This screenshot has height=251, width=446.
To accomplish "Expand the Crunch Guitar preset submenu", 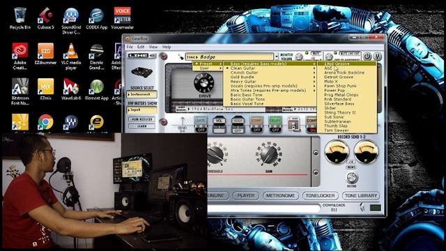I will click(x=270, y=73).
